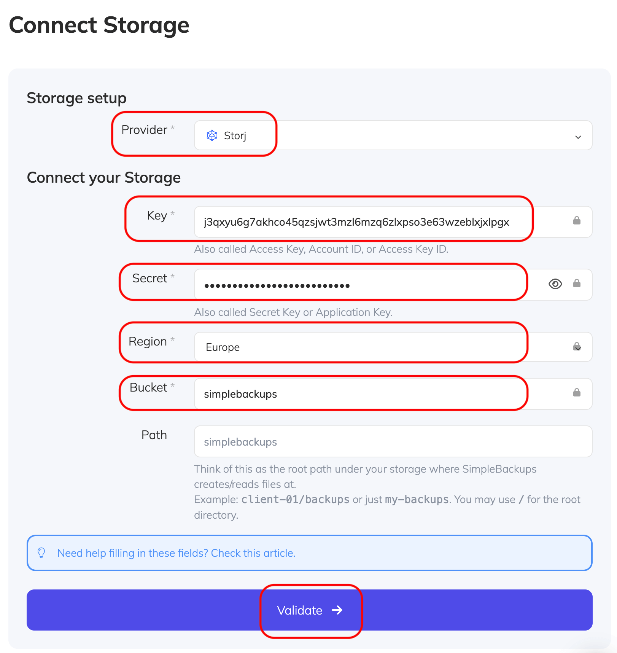This screenshot has width=617, height=653.
Task: Click the lock icon beside the Key field
Action: pos(577,220)
